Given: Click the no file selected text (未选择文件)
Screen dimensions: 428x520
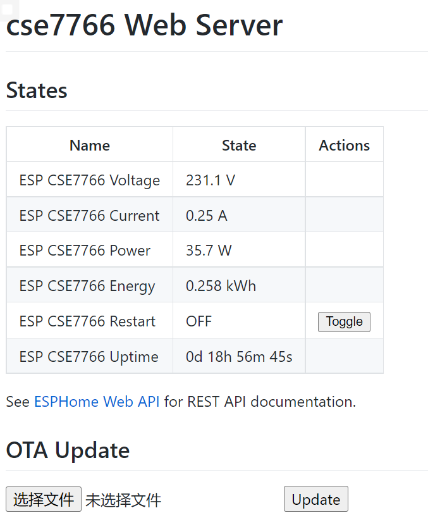Looking at the screenshot, I should pos(123,500).
